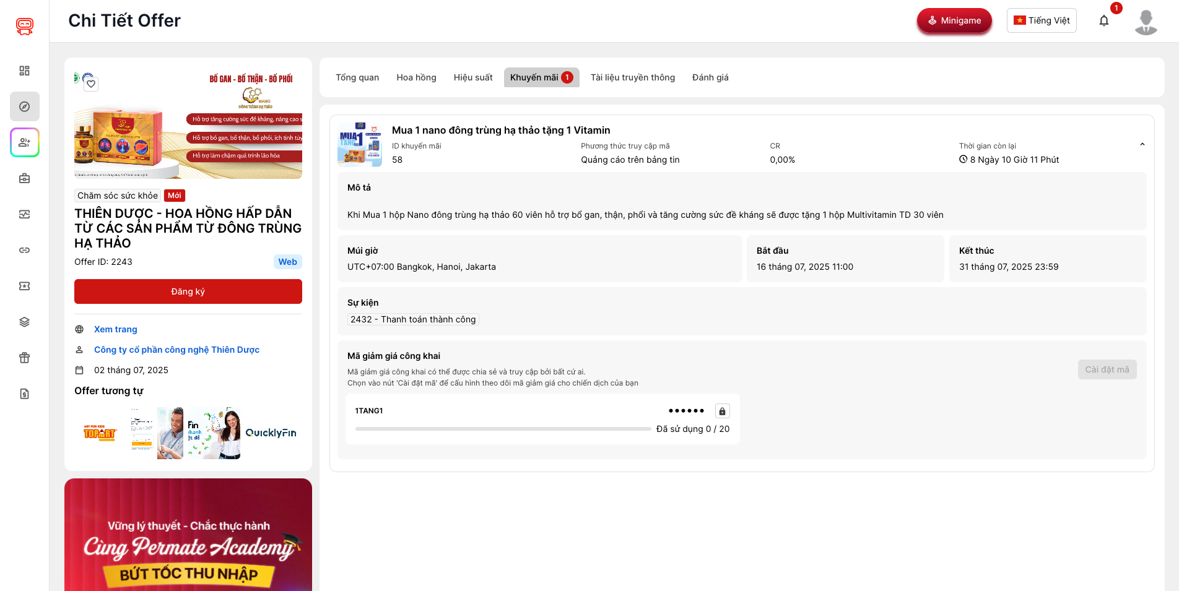Viewport: 1179px width, 591px height.
Task: Open the dashboard grid sidebar icon
Action: (25, 71)
